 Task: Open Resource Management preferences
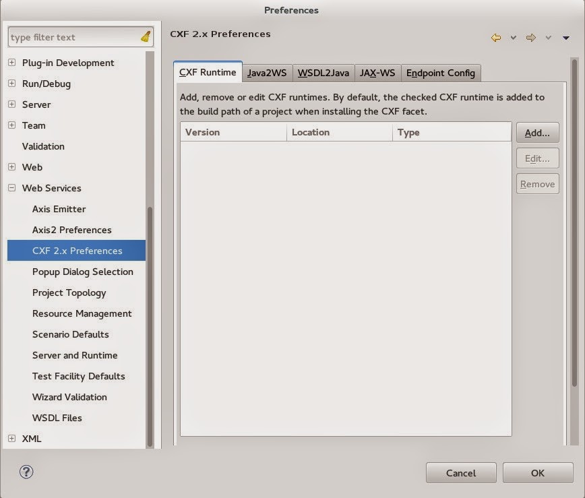point(82,313)
